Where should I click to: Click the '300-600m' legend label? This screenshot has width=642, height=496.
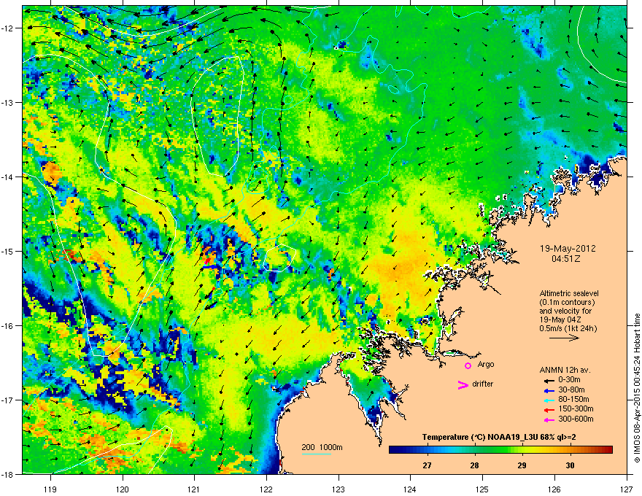(x=576, y=419)
